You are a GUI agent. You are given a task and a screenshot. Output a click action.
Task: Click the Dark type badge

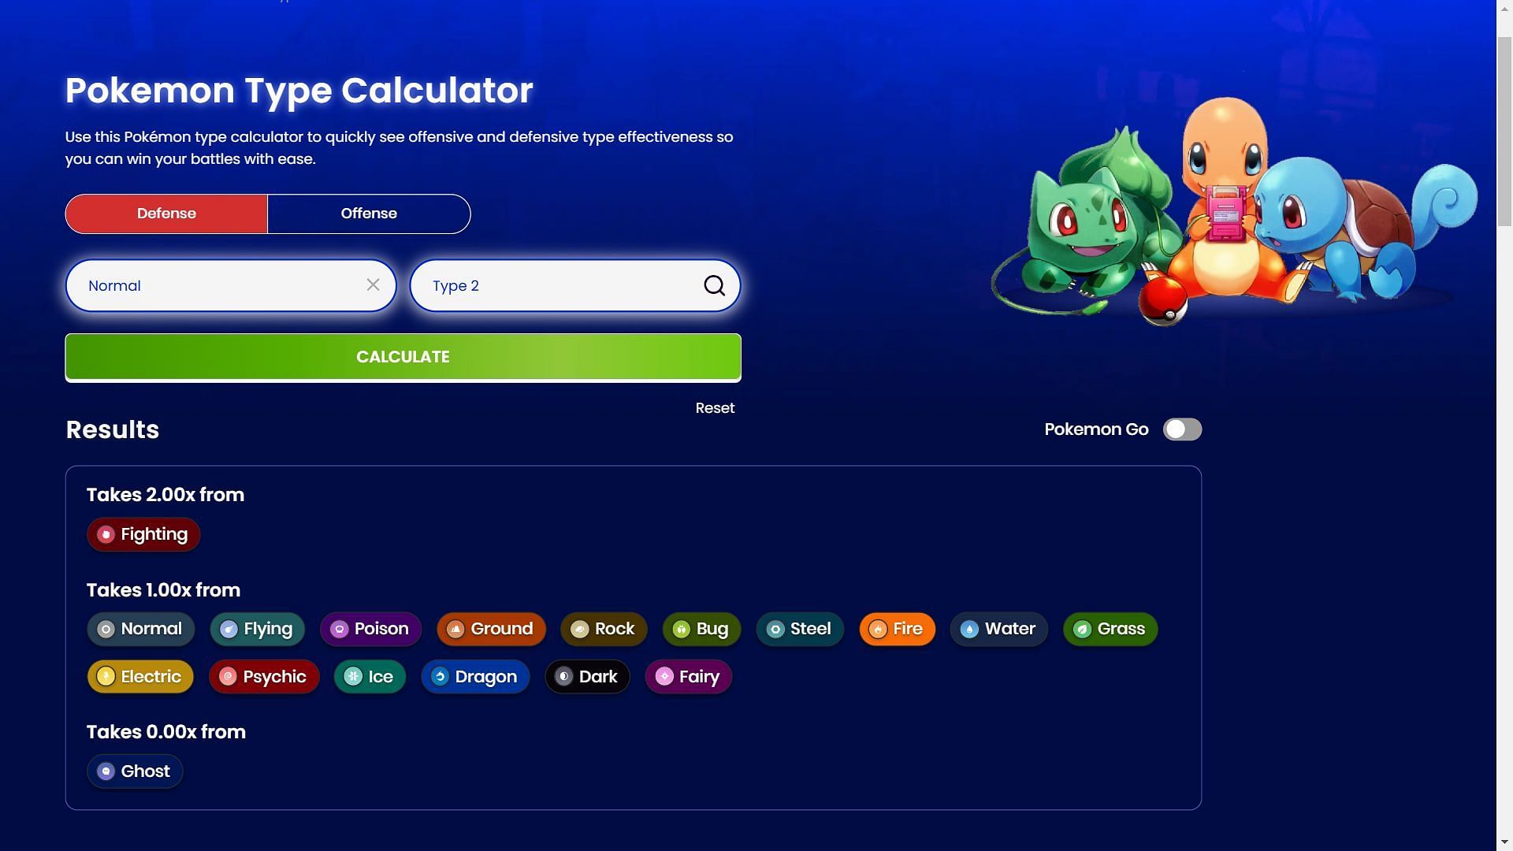(587, 676)
